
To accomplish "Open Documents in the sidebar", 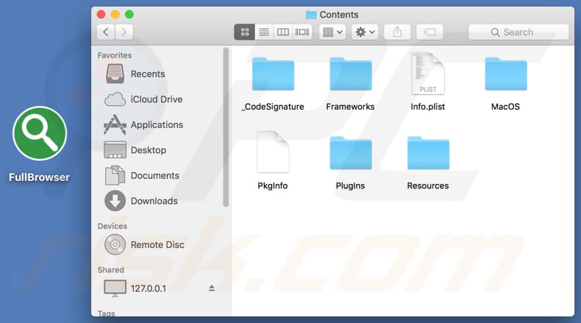I will 142,175.
